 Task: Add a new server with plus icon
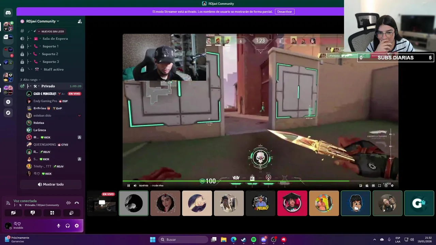(x=8, y=102)
